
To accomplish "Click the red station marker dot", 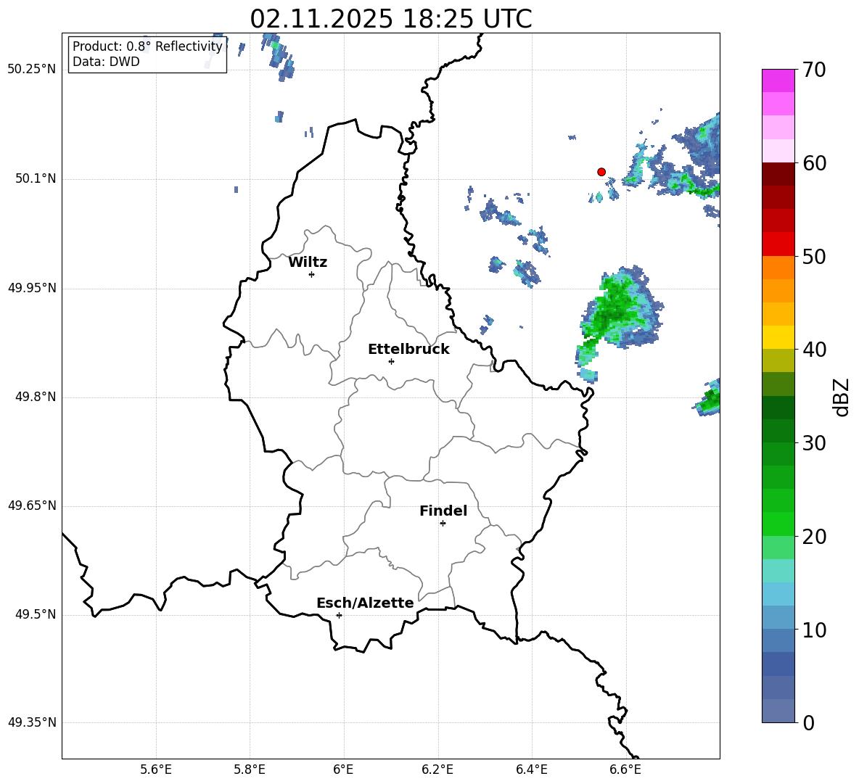I will 601,172.
